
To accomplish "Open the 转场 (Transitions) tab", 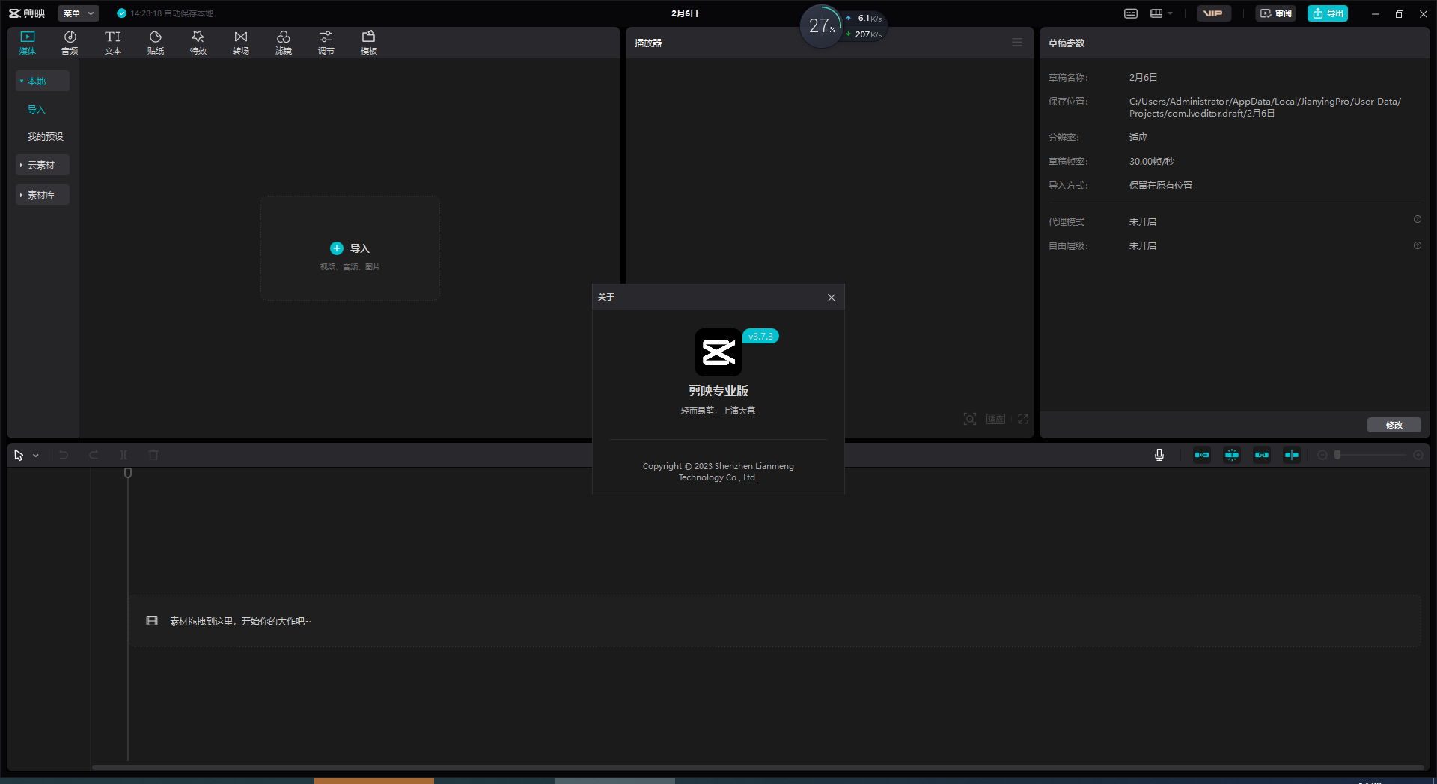I will (x=241, y=43).
